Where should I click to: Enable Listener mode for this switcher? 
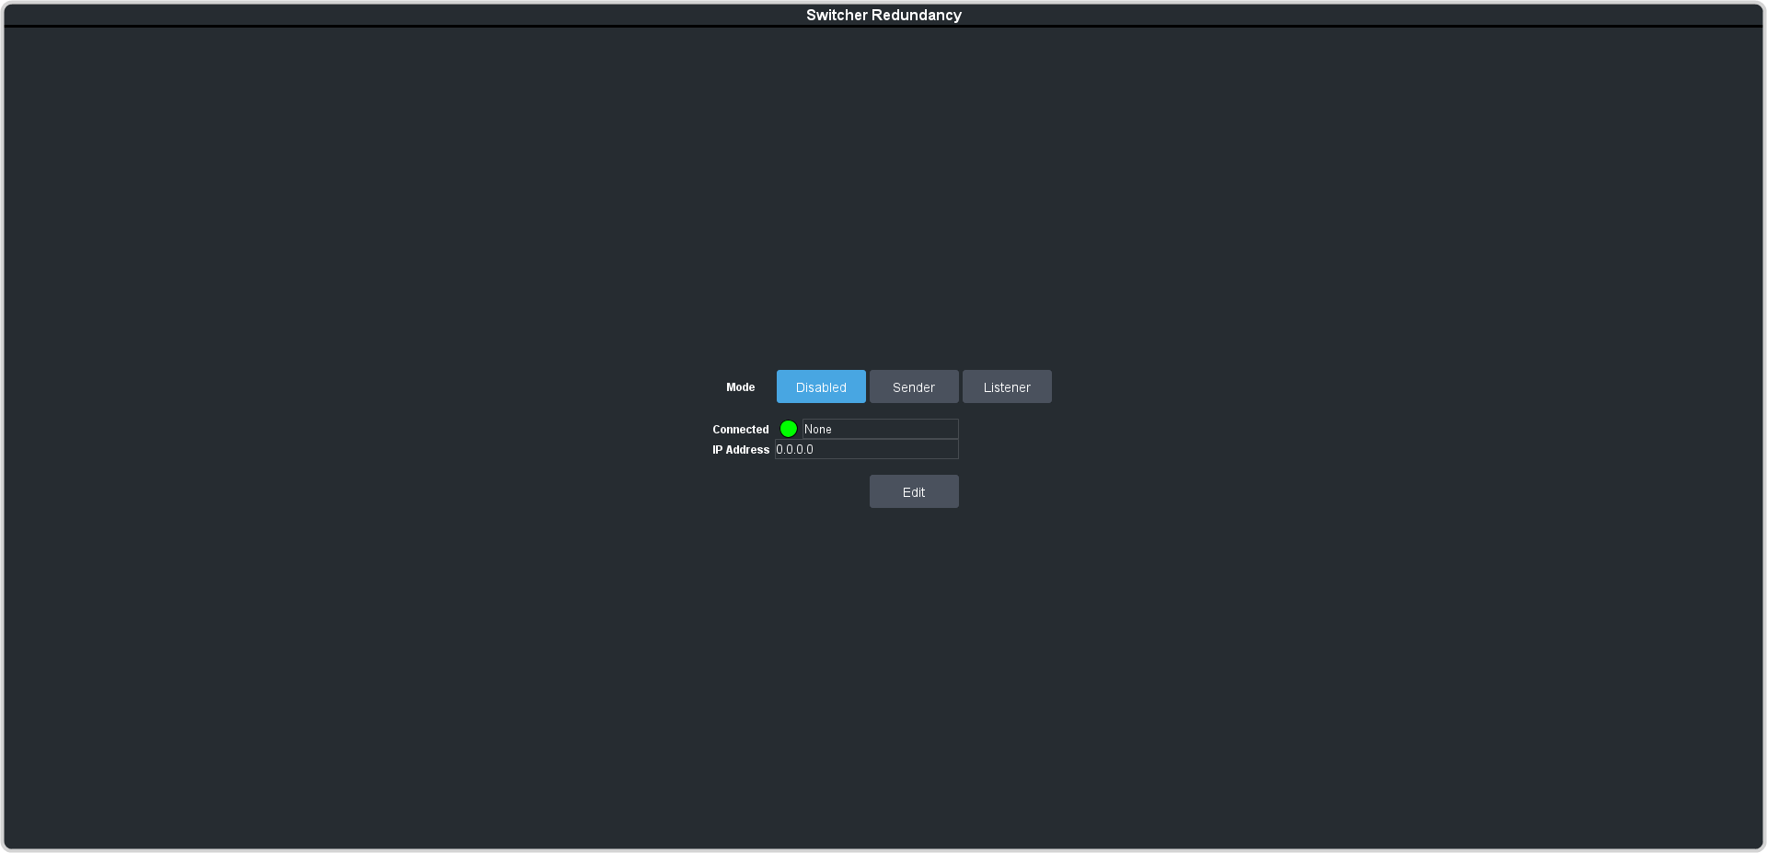(x=1007, y=386)
